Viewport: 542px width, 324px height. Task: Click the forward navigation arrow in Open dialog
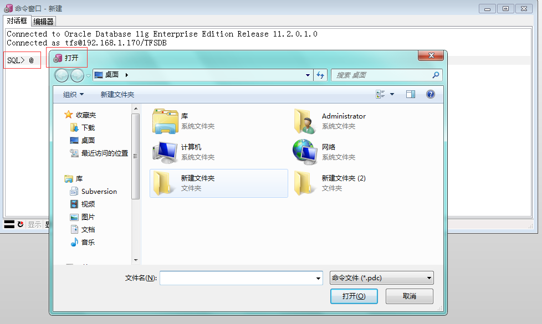[77, 75]
